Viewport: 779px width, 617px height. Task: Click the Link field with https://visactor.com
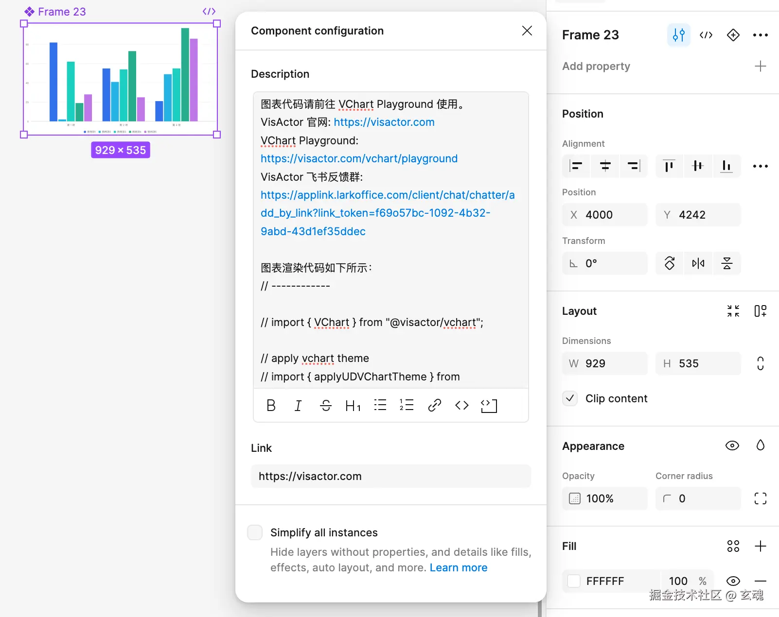pos(391,476)
